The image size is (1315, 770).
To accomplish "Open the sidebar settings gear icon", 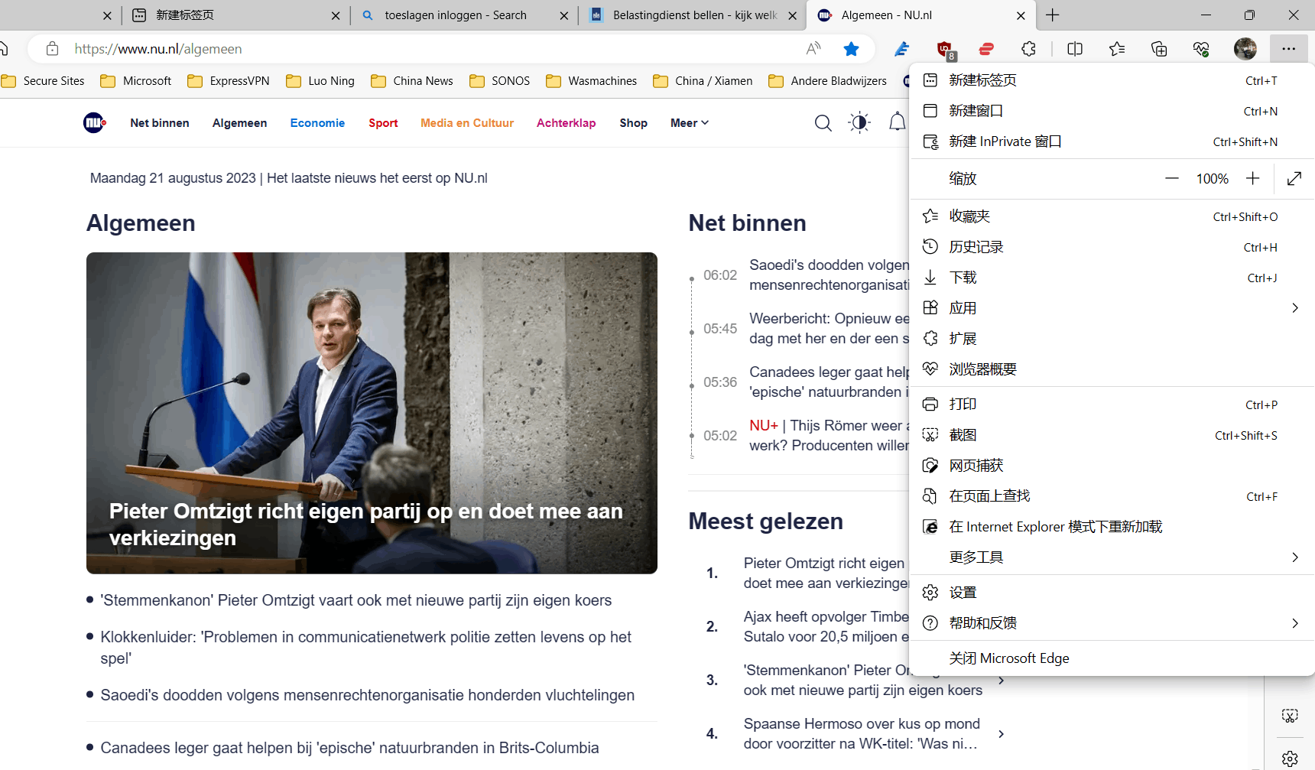I will (x=1290, y=759).
